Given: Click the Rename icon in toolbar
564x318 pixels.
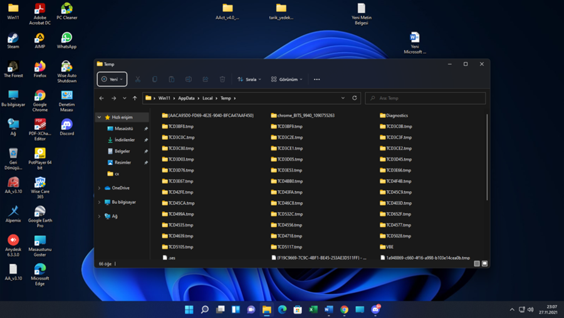Looking at the screenshot, I should 189,80.
